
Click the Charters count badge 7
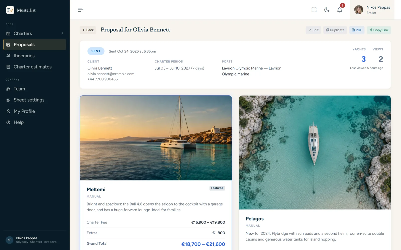[x=62, y=33]
